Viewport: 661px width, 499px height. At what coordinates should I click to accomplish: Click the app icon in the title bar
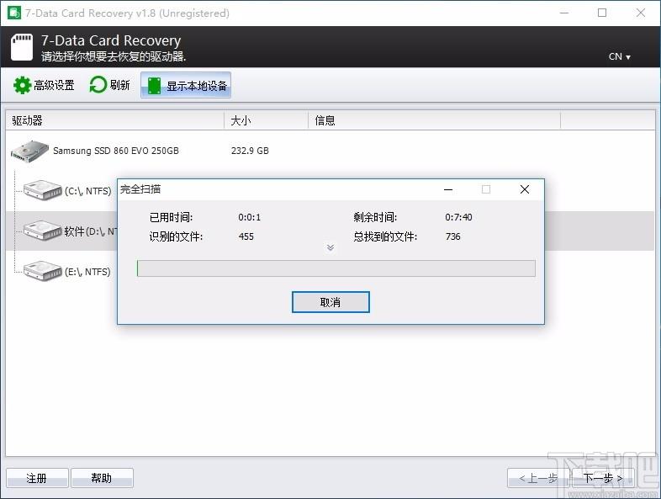pyautogui.click(x=14, y=13)
